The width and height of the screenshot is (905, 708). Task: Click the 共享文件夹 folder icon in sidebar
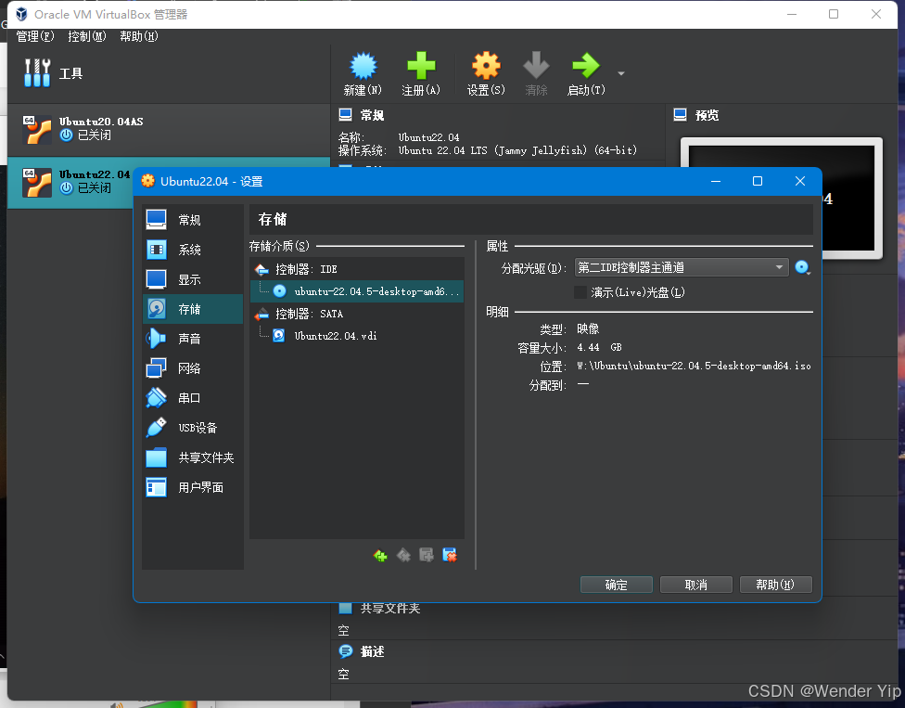pyautogui.click(x=157, y=457)
